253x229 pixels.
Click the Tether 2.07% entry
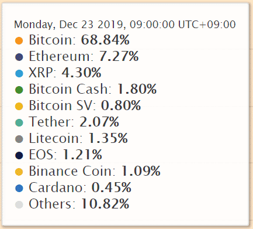click(x=74, y=122)
